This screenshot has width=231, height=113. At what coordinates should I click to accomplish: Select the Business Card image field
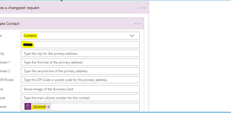click(x=80, y=89)
